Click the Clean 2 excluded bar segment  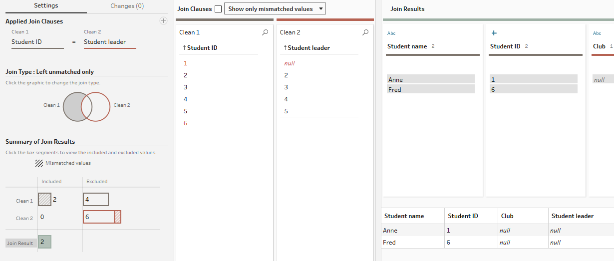click(99, 217)
